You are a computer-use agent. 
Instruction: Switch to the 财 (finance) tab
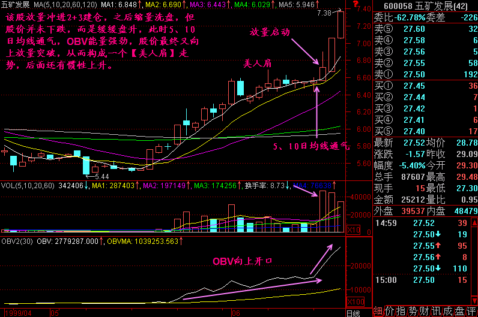click(x=422, y=311)
